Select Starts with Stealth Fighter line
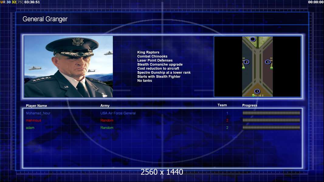This screenshot has height=182, width=324. (x=159, y=76)
